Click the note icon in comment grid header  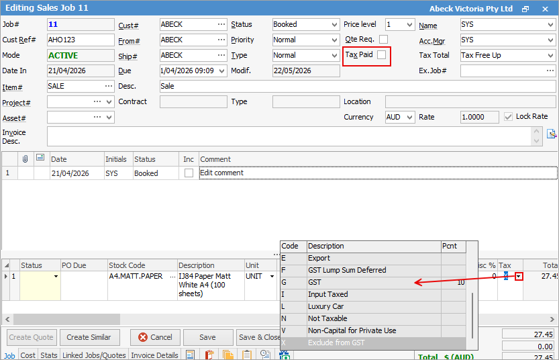(40, 157)
